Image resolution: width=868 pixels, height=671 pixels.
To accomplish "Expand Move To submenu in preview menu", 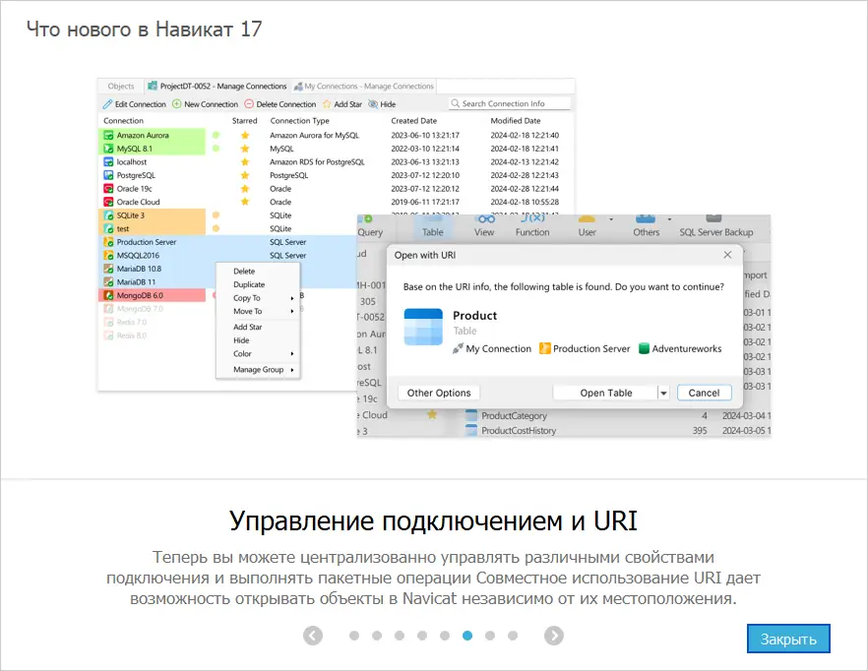I will click(258, 311).
